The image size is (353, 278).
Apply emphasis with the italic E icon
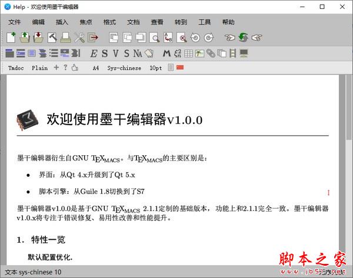click(94, 53)
